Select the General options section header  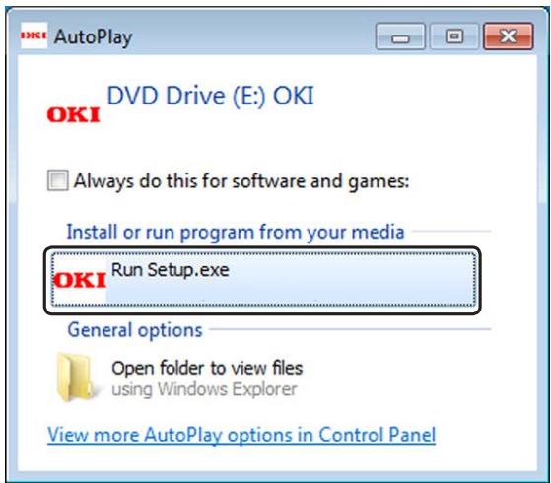pyautogui.click(x=135, y=330)
